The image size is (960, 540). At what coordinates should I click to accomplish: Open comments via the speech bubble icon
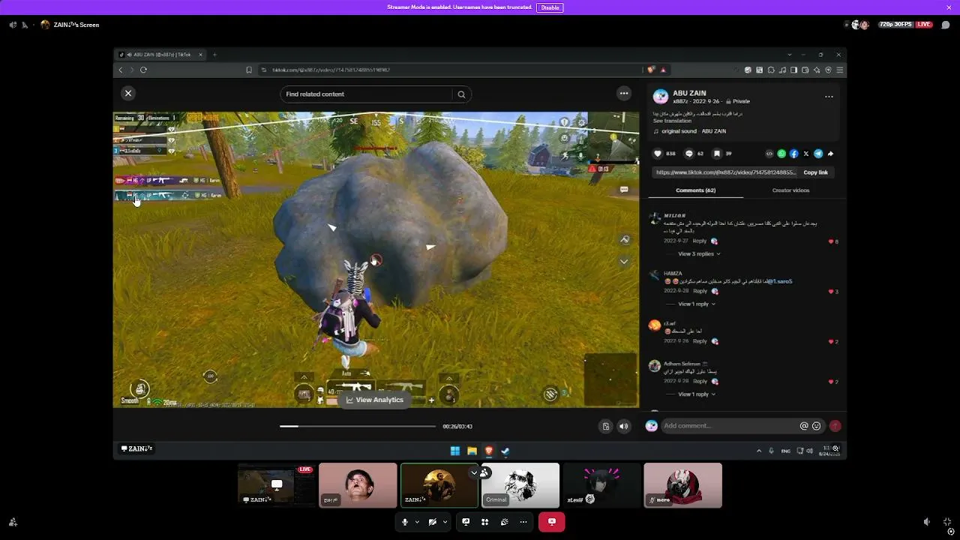click(689, 154)
